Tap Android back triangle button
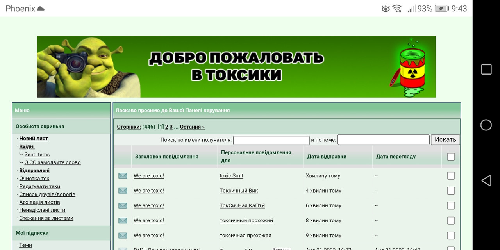The image size is (500, 250). [x=486, y=180]
